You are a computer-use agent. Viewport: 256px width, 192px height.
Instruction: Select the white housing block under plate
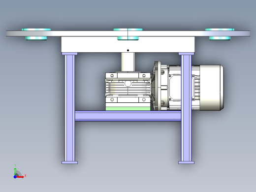click(x=128, y=44)
